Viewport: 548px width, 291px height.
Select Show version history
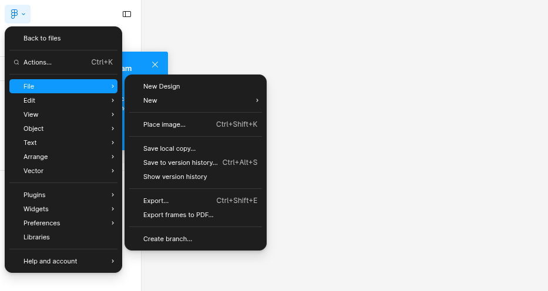click(175, 177)
